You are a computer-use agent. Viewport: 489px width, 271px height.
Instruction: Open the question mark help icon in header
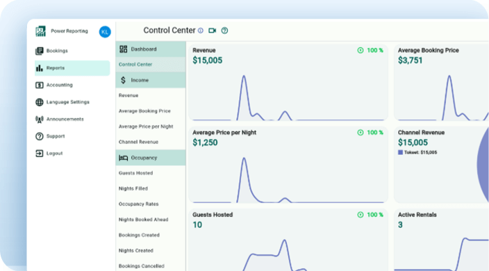224,31
